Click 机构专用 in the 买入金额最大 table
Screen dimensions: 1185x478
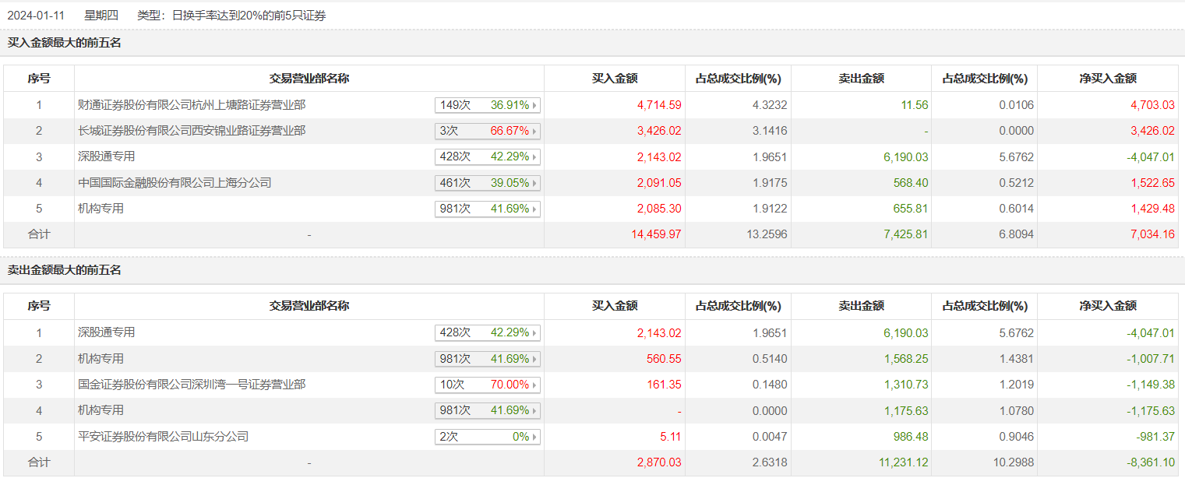101,209
